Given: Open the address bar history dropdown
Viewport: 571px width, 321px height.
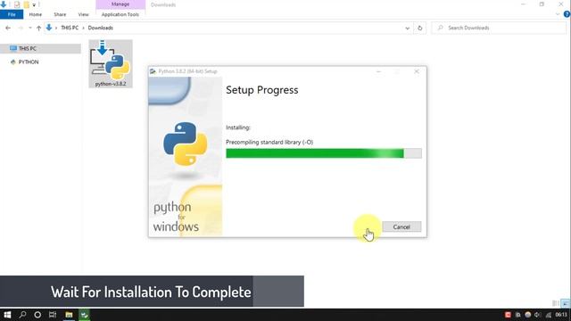Looking at the screenshot, I should 407,28.
